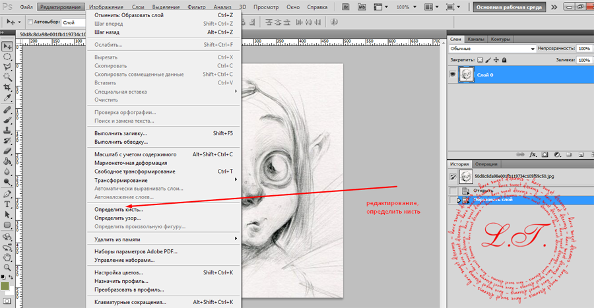Viewport: 594px width, 308px height.
Task: Set history brush source for Открыть step
Action: point(453,191)
